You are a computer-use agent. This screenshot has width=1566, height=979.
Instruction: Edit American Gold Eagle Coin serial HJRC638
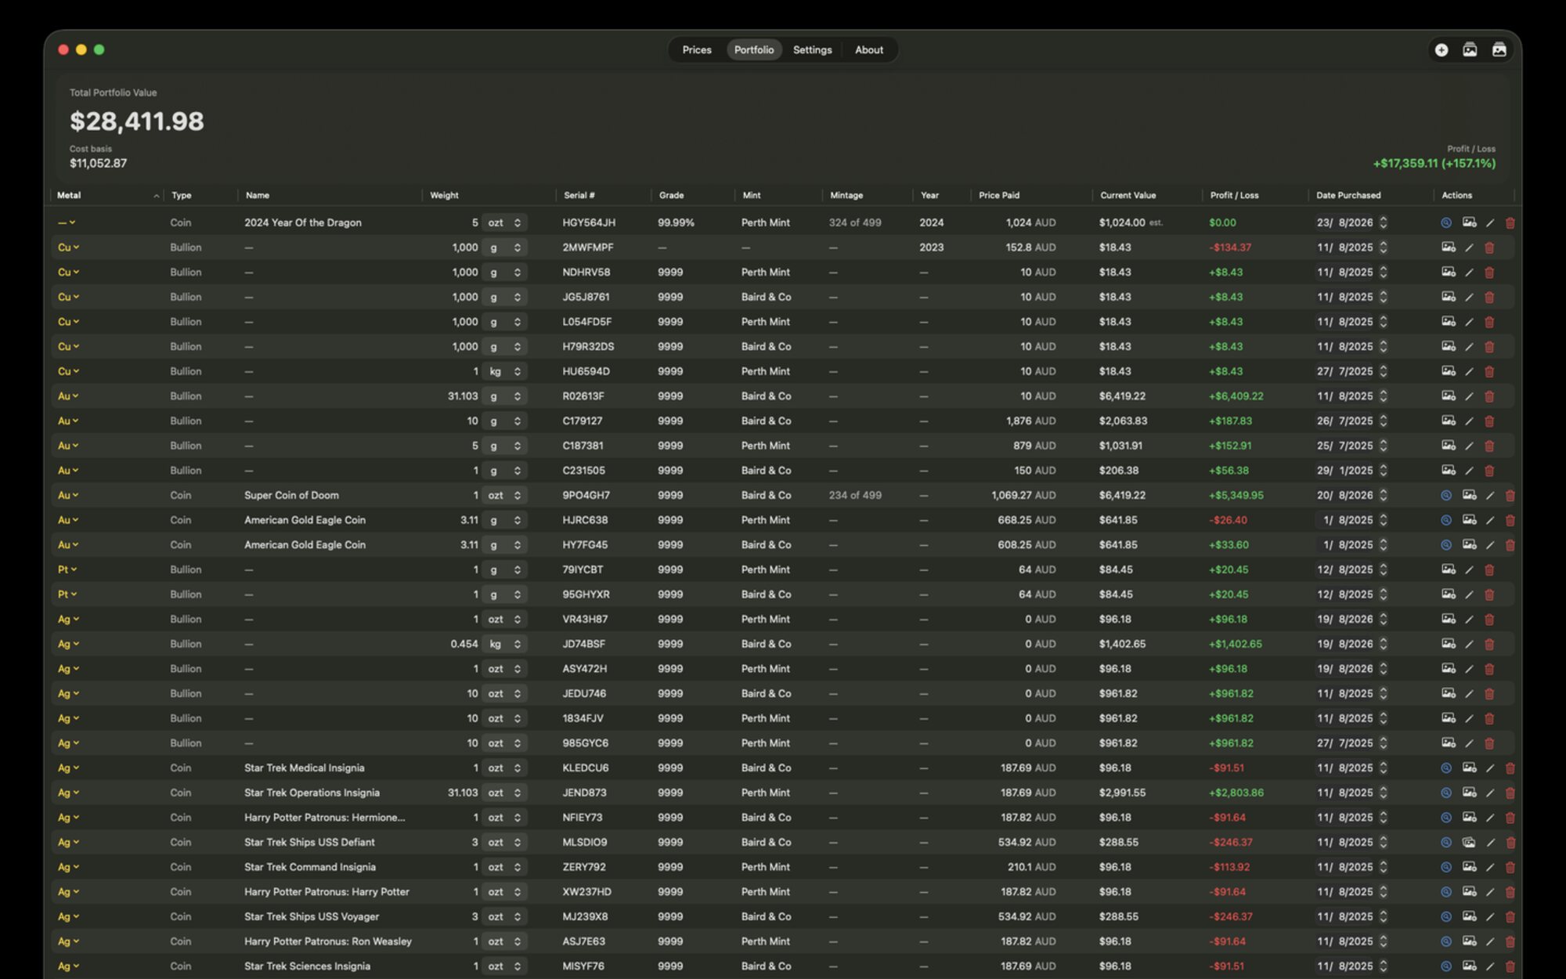point(1490,521)
